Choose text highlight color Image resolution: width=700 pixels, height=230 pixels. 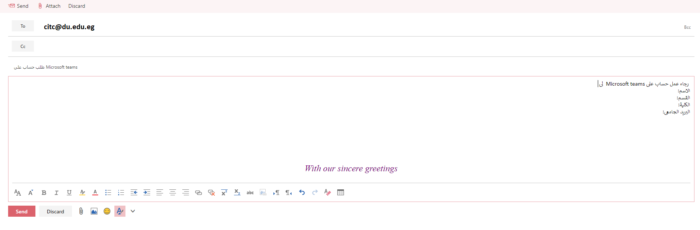82,192
